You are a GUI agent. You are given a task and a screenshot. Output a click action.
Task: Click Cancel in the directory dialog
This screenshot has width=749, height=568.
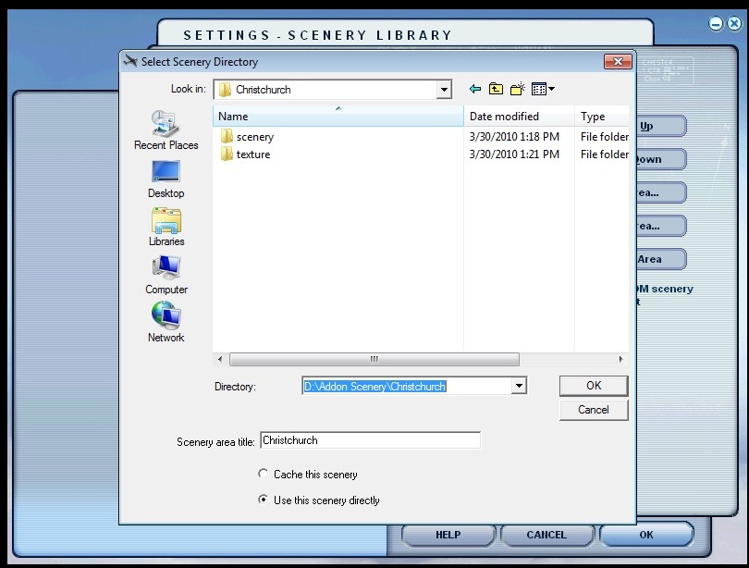(594, 410)
